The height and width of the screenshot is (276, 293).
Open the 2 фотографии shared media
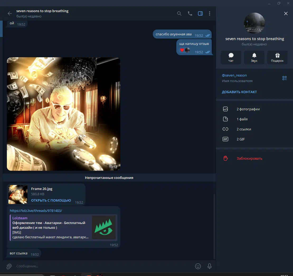[248, 109]
